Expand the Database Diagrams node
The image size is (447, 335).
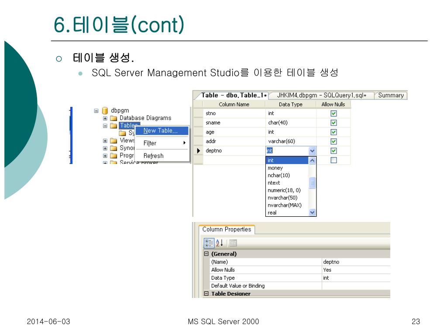[x=105, y=118]
